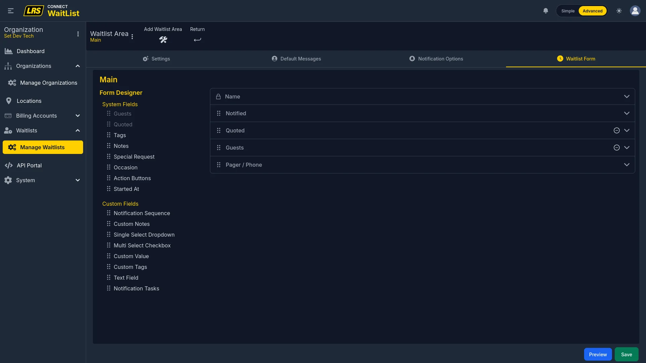Collapse the sidebar with the hamburger icon
Image resolution: width=646 pixels, height=363 pixels.
point(11,11)
